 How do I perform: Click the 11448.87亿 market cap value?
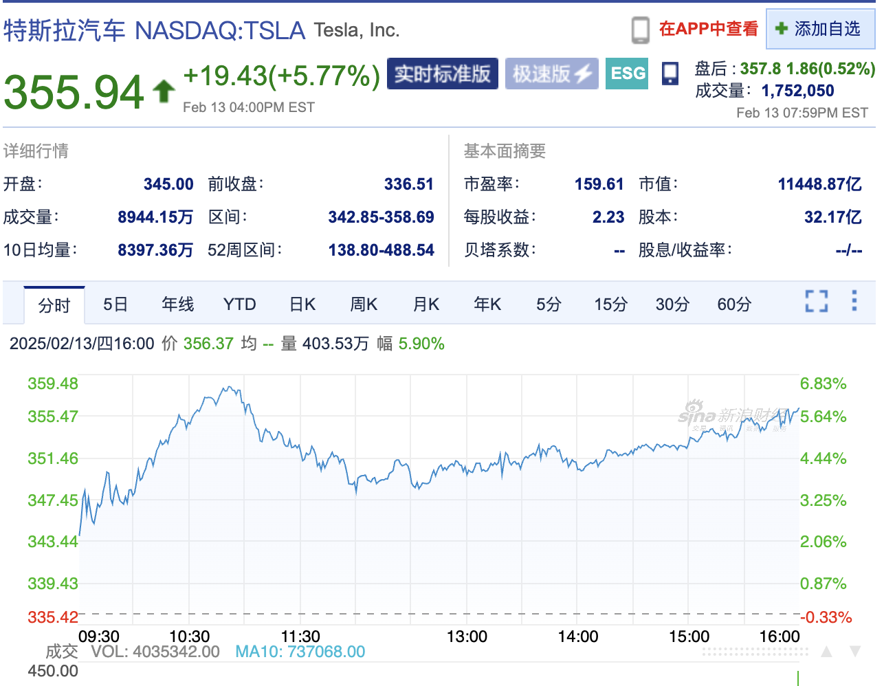pyautogui.click(x=819, y=184)
